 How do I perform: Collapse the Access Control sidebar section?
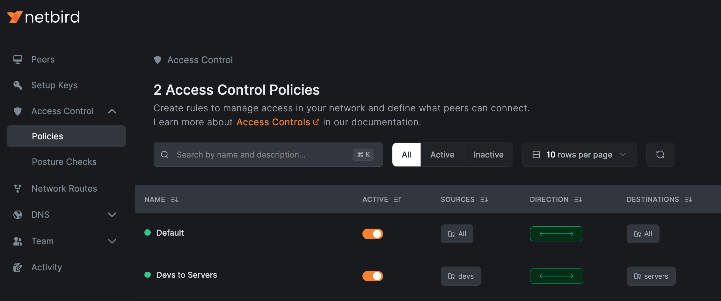112,111
